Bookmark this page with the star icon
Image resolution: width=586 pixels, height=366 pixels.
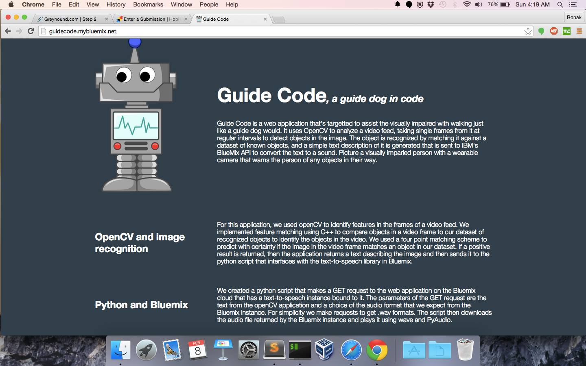528,31
